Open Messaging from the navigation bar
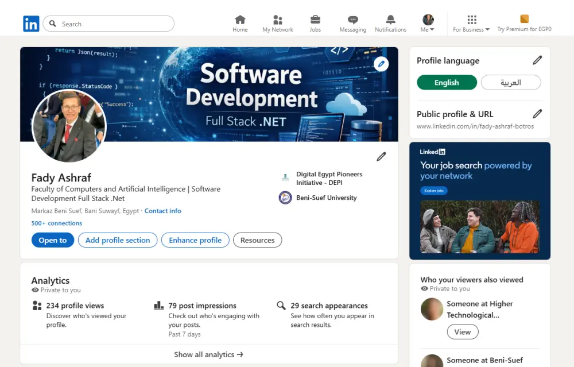 [352, 19]
